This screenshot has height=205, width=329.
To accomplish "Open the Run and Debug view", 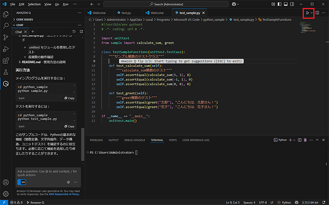I will (6, 49).
